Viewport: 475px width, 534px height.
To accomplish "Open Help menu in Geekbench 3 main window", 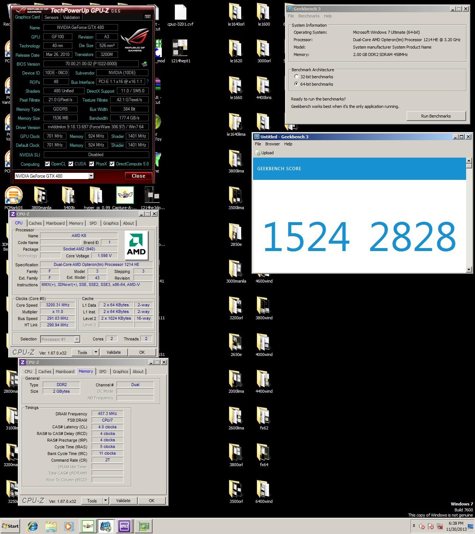I will point(328,16).
